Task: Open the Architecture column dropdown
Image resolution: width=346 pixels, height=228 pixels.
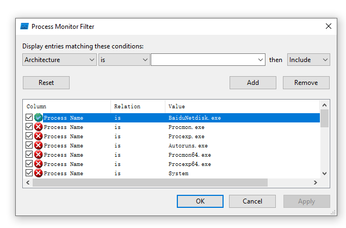Action: 59,60
